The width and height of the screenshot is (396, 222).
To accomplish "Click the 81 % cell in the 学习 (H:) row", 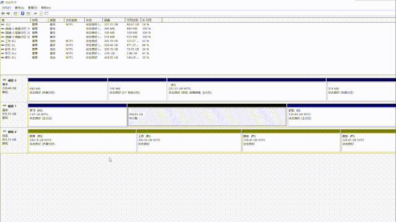I will [x=145, y=54].
